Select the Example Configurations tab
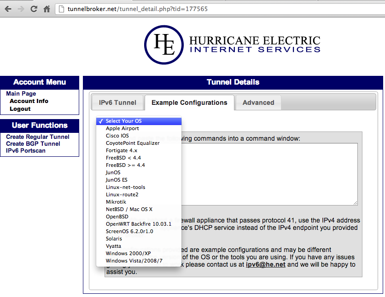 pyautogui.click(x=189, y=103)
